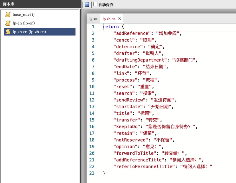Click the "endDate" key text
Image resolution: width=236 pixels, height=183 pixels.
[125, 67]
